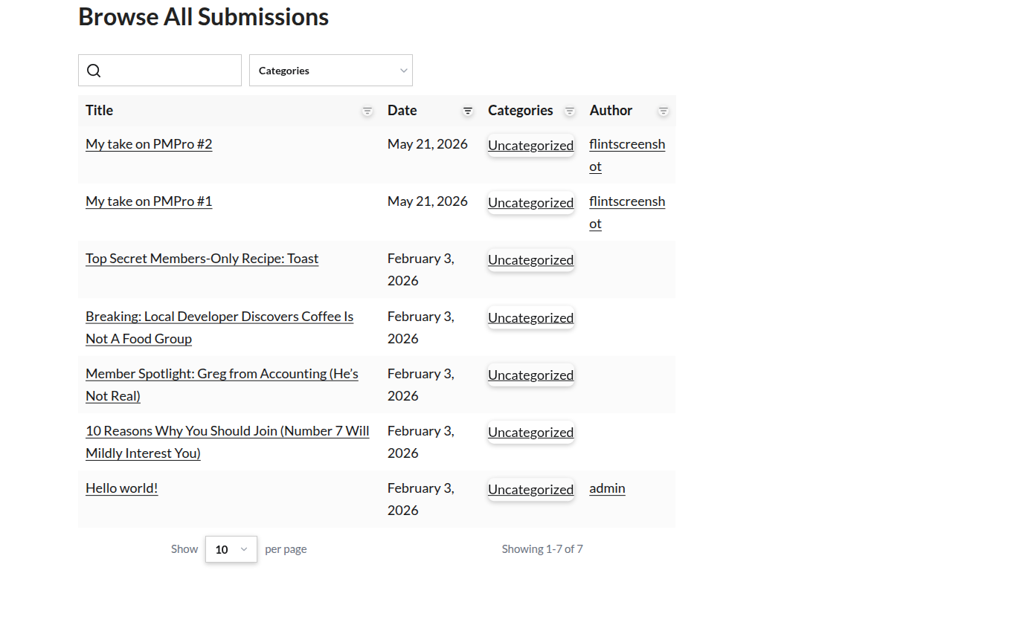Open the "Hello world!" post
The image size is (1028, 628).
pyautogui.click(x=122, y=488)
